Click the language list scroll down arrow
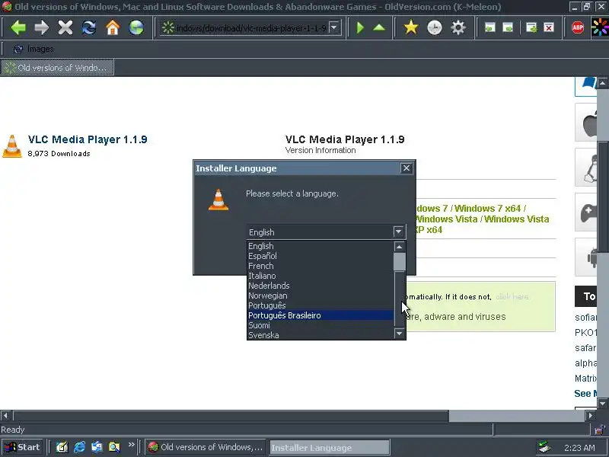609x457 pixels. click(x=399, y=334)
